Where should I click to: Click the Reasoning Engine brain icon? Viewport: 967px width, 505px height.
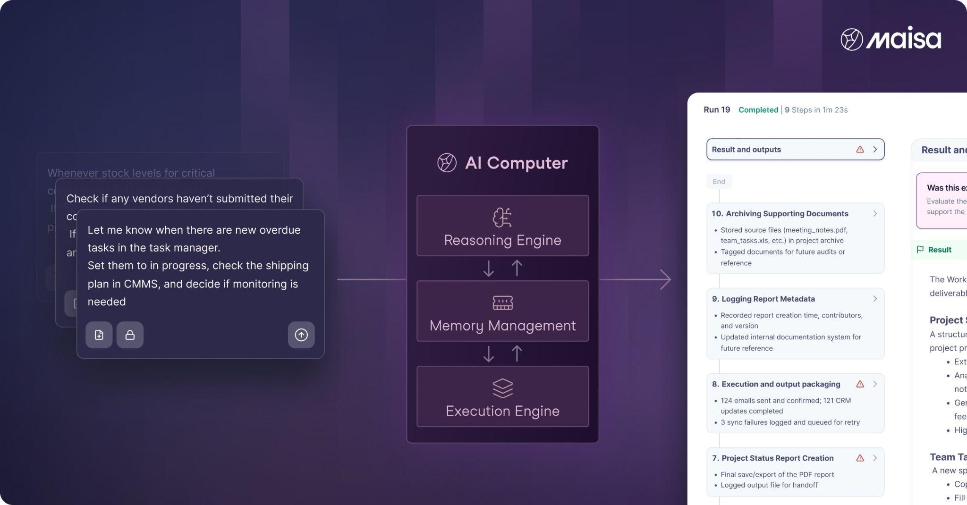[502, 218]
